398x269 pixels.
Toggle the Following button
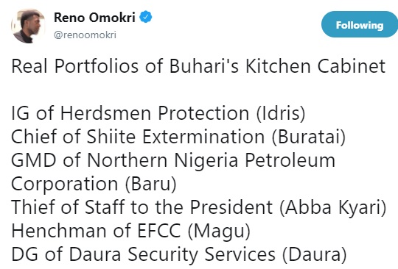360,25
